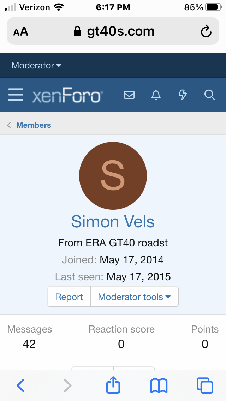Open What's New lightning bolt icon
Viewport: 226px width, 401px height.
pyautogui.click(x=183, y=95)
